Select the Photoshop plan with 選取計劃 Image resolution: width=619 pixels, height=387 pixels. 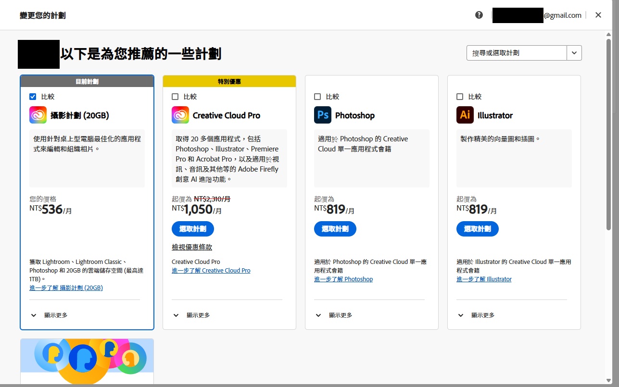click(x=335, y=229)
